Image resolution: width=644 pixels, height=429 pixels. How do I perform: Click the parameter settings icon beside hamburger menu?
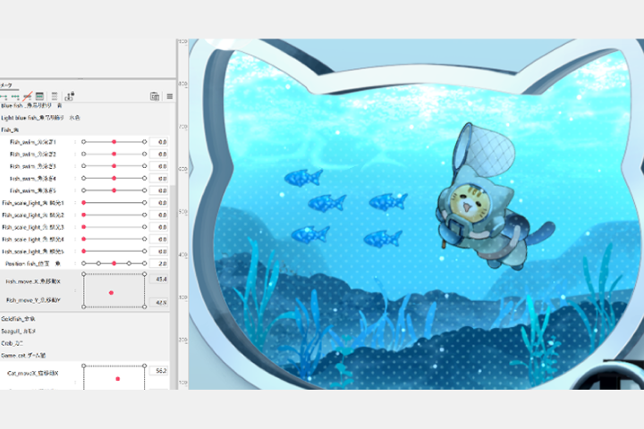tap(155, 97)
